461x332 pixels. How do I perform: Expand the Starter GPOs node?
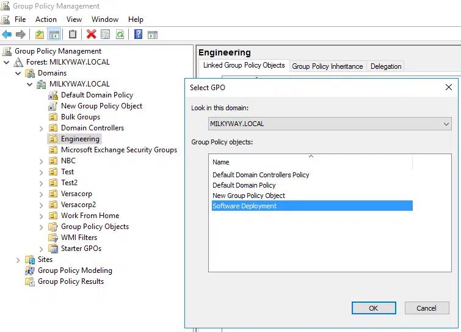coord(41,249)
